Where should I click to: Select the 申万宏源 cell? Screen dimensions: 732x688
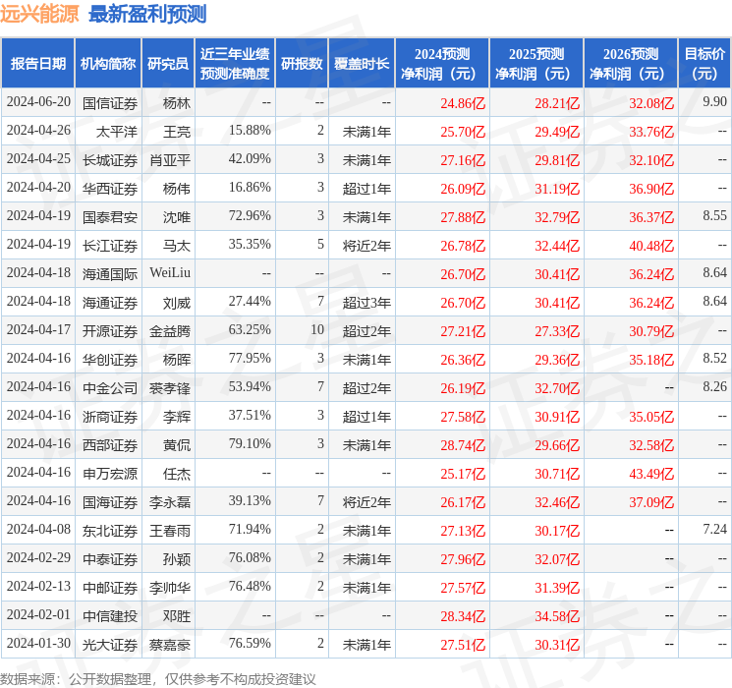pos(110,474)
